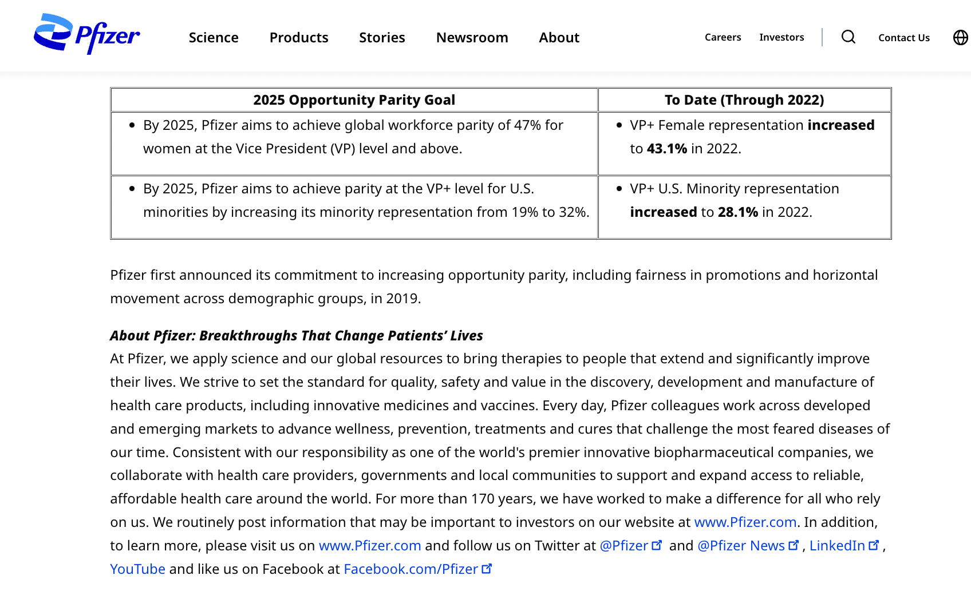Open the Products menu
971x595 pixels.
click(x=298, y=37)
